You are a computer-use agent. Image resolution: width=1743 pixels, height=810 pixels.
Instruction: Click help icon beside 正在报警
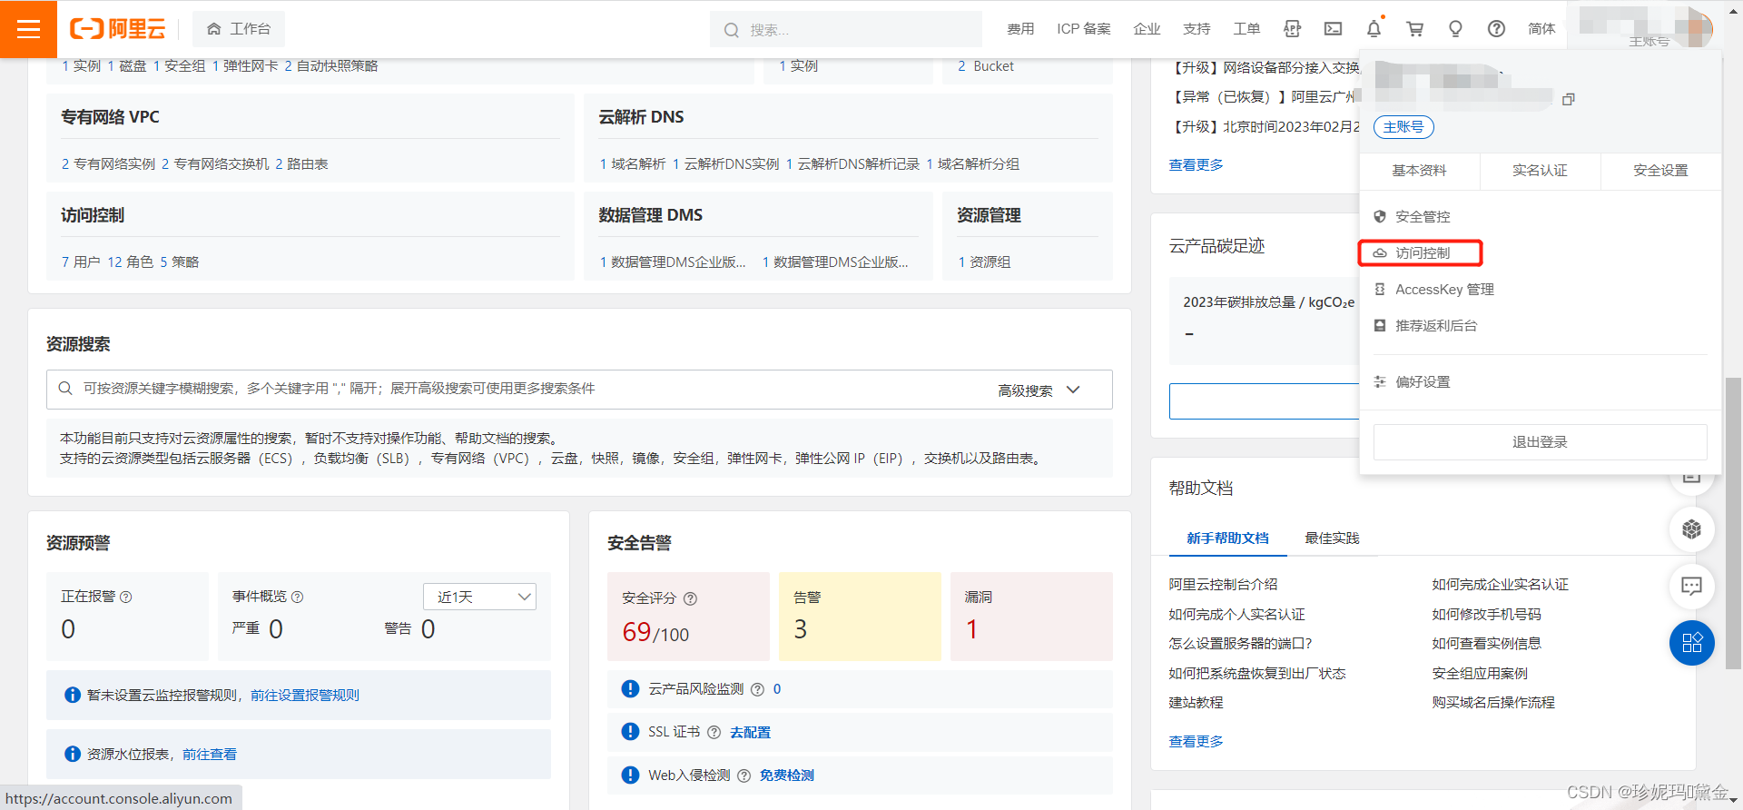pos(126,597)
